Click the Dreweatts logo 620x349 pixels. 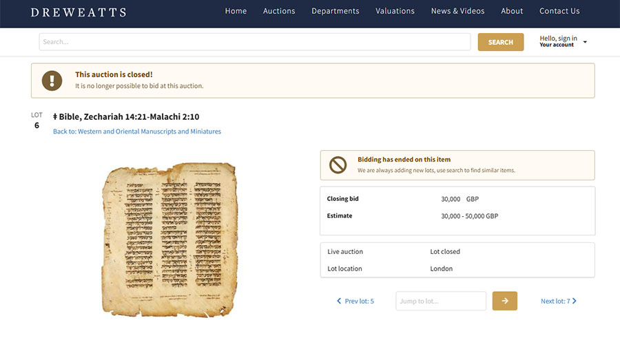tap(79, 12)
